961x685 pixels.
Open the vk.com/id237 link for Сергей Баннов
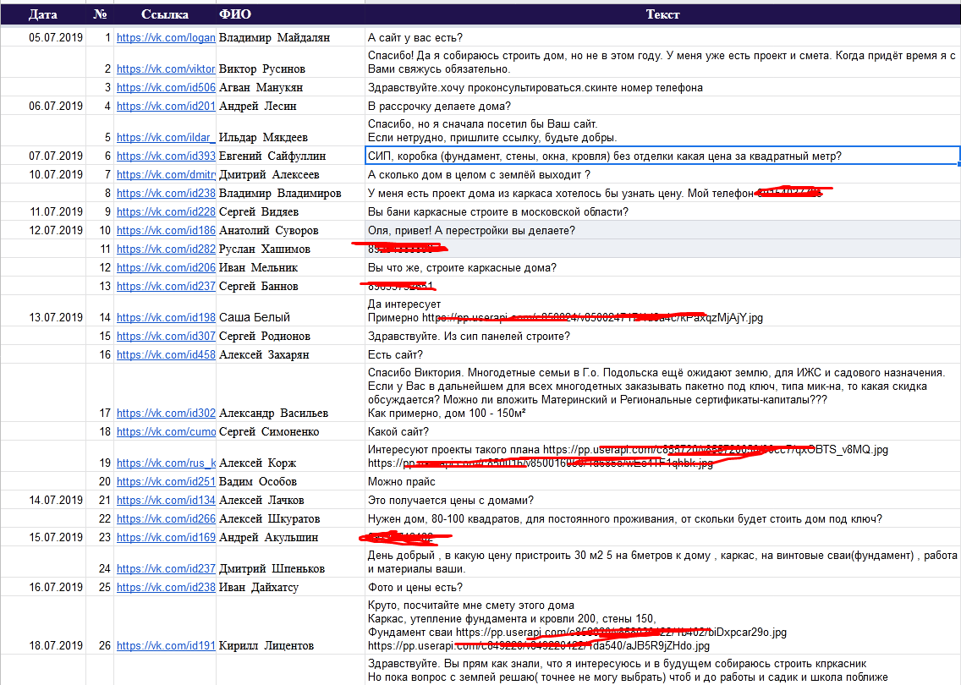(166, 286)
